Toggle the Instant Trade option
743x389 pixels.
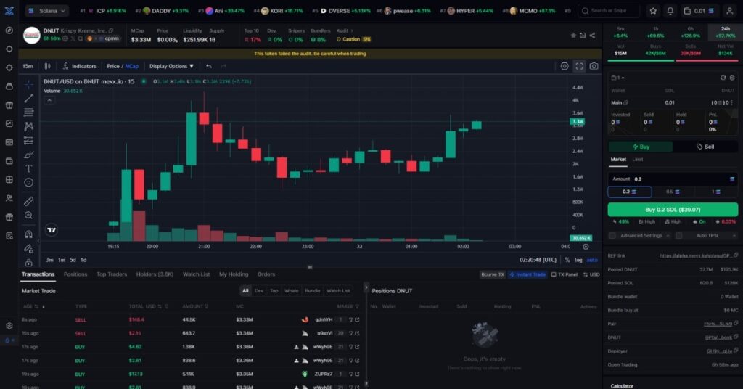[x=528, y=274]
